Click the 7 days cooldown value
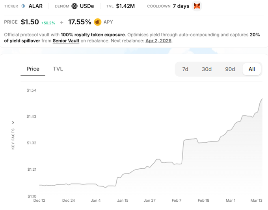Screen dimensions: 268x210 [x=181, y=6]
